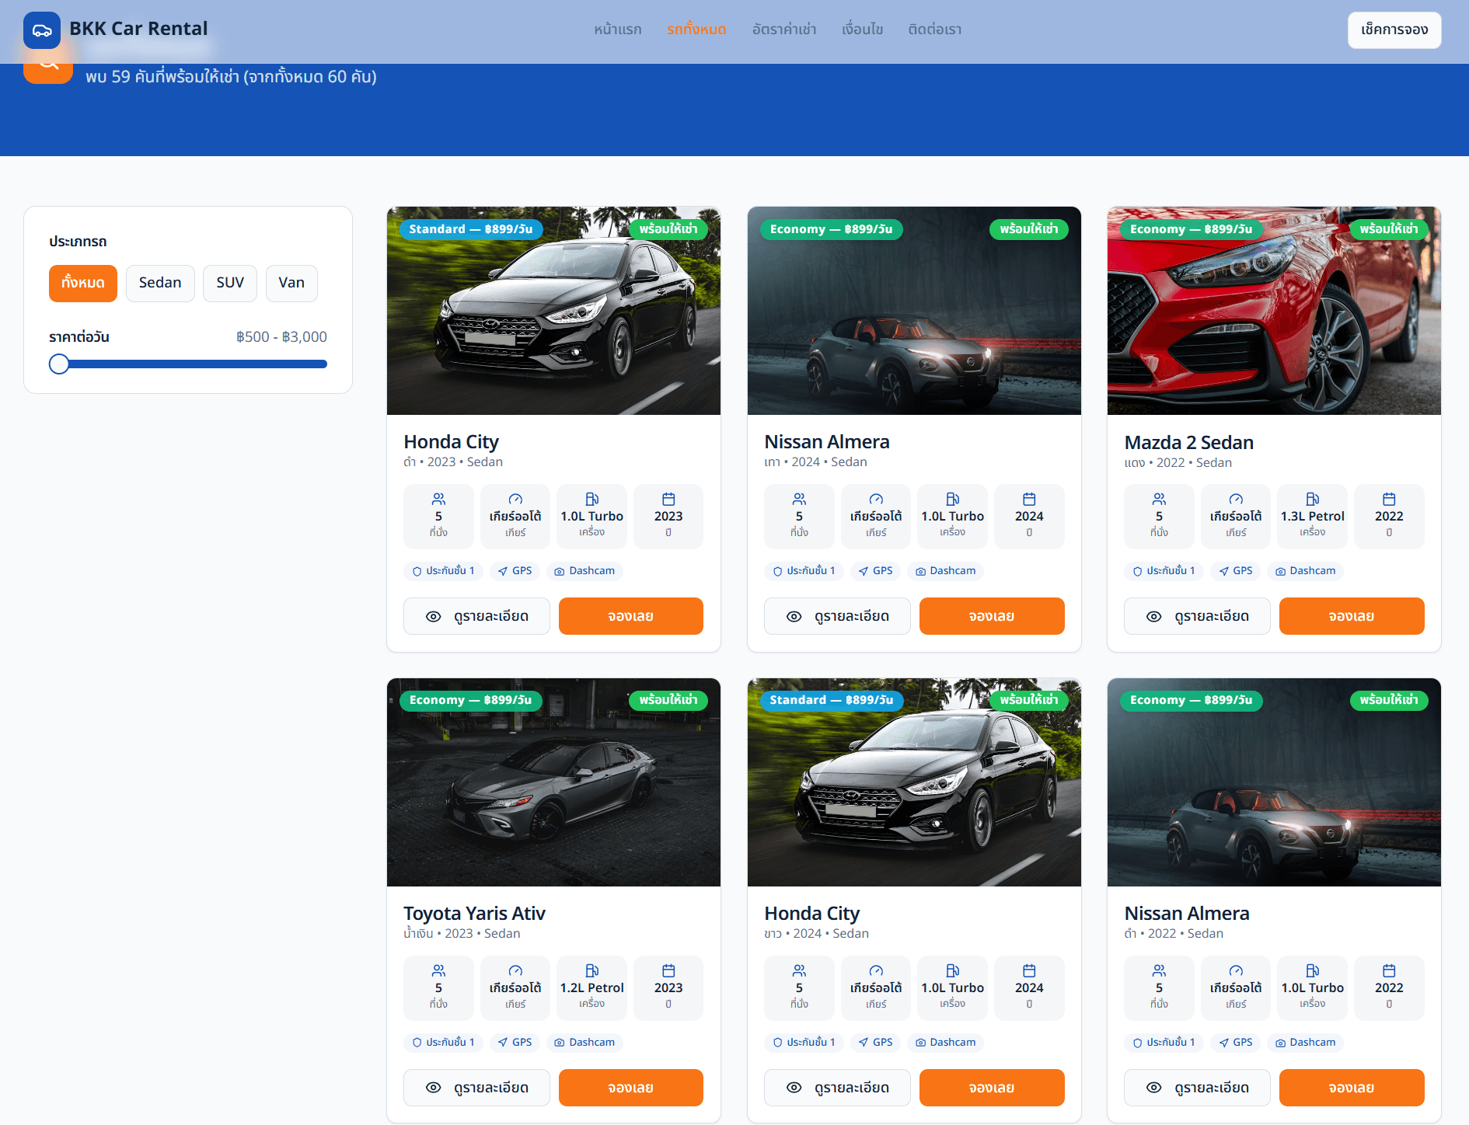Open the ติดต่อเรา contact page
The height and width of the screenshot is (1125, 1469).
[x=935, y=30]
